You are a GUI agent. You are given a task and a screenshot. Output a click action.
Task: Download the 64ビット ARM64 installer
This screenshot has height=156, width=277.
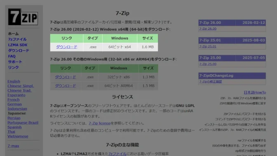click(66, 86)
